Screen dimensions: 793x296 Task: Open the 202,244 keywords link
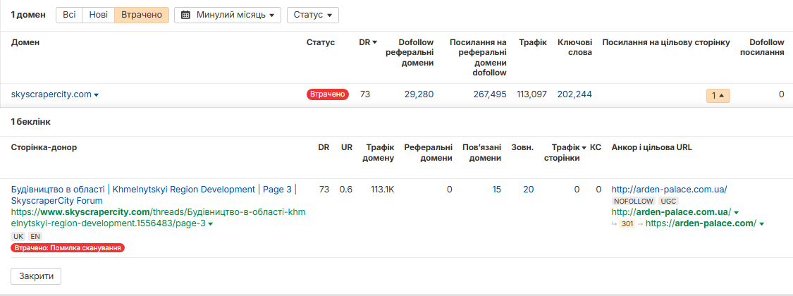(574, 94)
